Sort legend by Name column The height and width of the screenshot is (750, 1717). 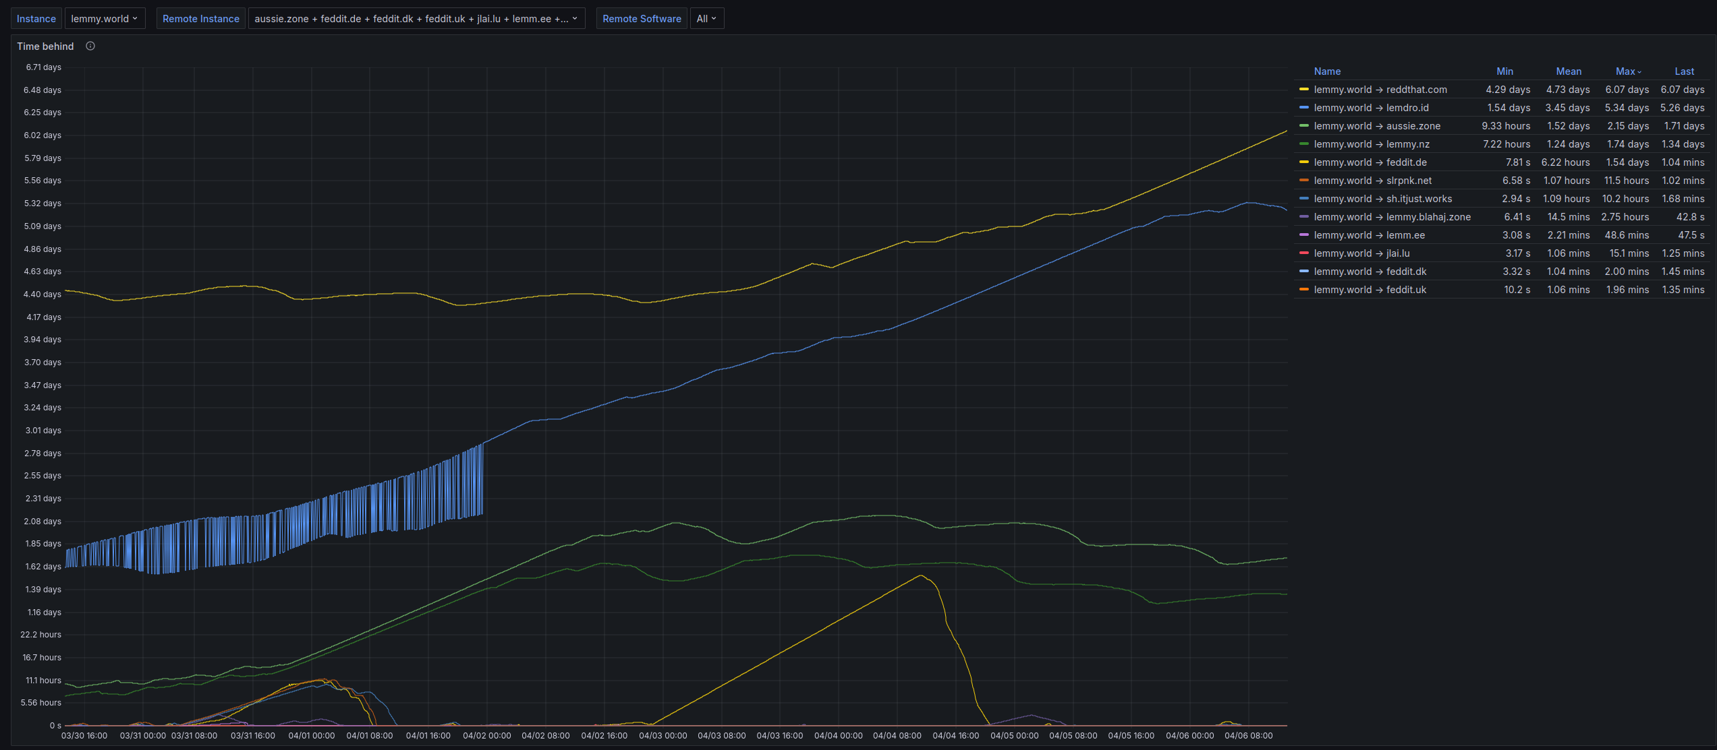coord(1327,71)
